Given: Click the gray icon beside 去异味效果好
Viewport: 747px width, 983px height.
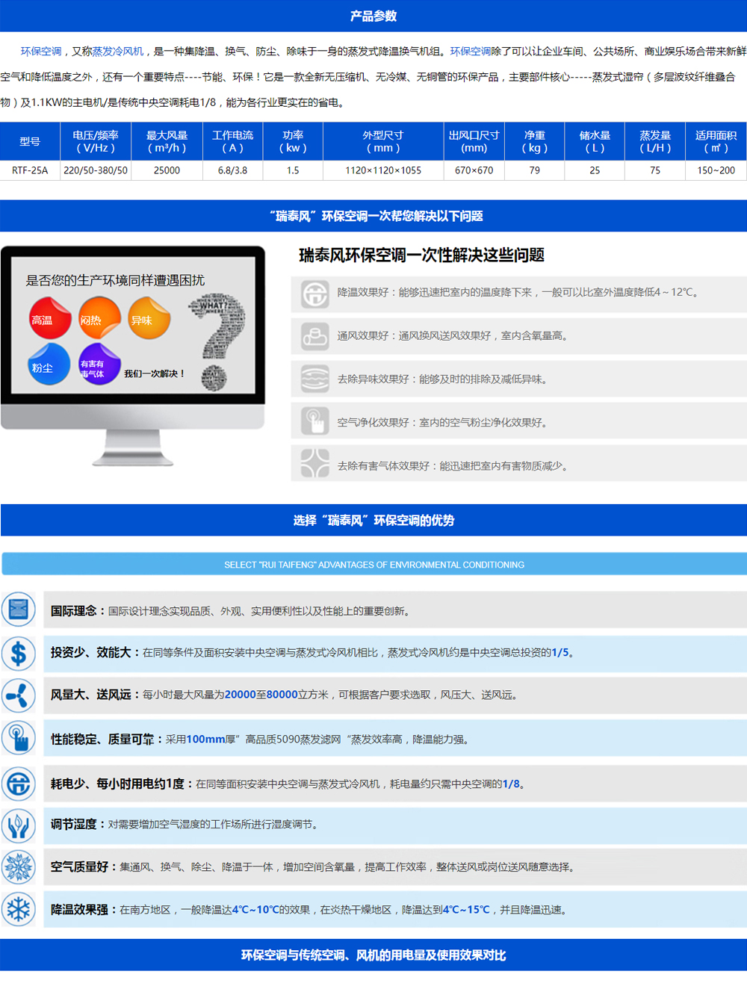Looking at the screenshot, I should click(x=314, y=379).
